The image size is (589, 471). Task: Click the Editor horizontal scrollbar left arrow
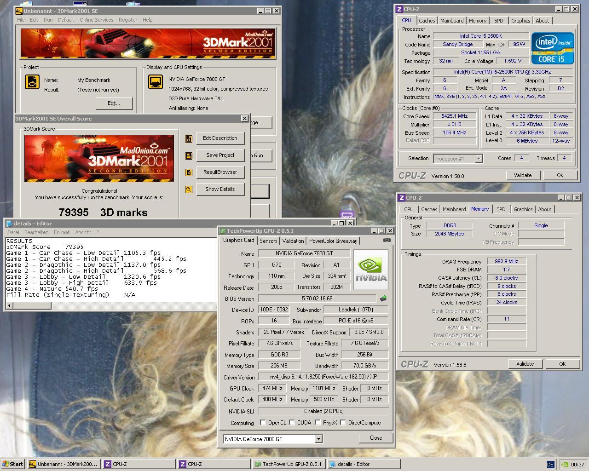tap(9, 306)
